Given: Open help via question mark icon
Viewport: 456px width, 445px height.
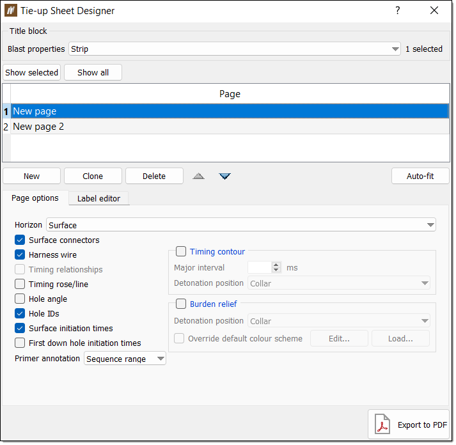Looking at the screenshot, I should [x=398, y=11].
